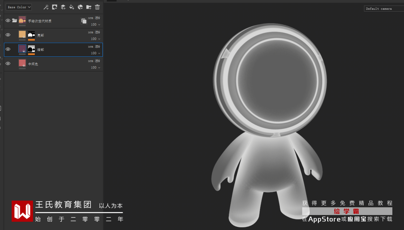Create a new folder group
The image size is (404, 230).
89,7
